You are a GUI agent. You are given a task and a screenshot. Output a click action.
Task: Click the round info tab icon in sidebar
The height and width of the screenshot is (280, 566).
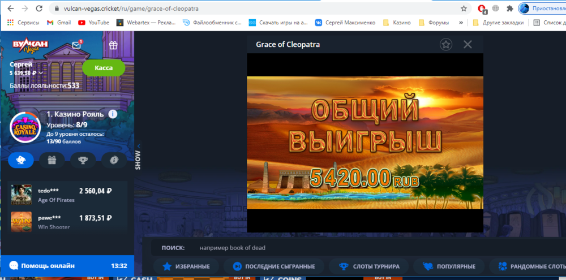[x=114, y=160]
